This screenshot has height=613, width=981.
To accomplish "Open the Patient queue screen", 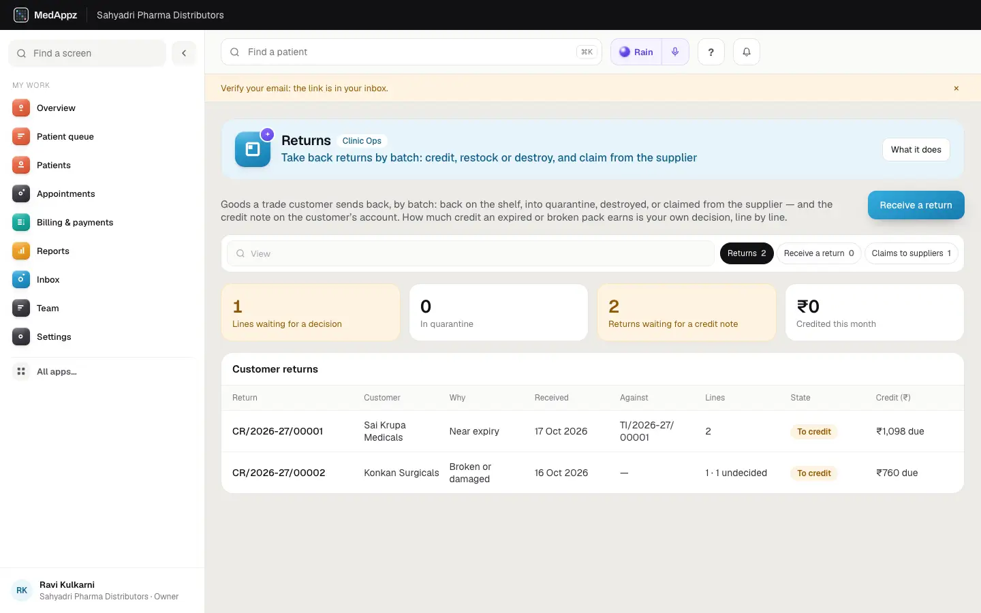I will (102, 136).
